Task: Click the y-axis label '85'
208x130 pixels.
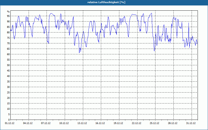Action: coord(8,27)
